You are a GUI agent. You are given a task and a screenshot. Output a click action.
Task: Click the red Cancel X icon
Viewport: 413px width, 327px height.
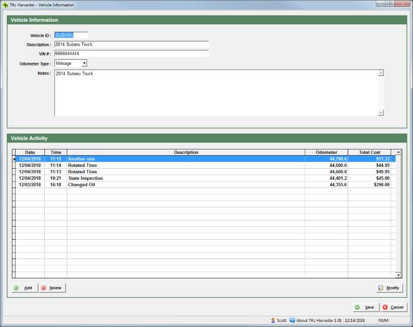pos(385,307)
